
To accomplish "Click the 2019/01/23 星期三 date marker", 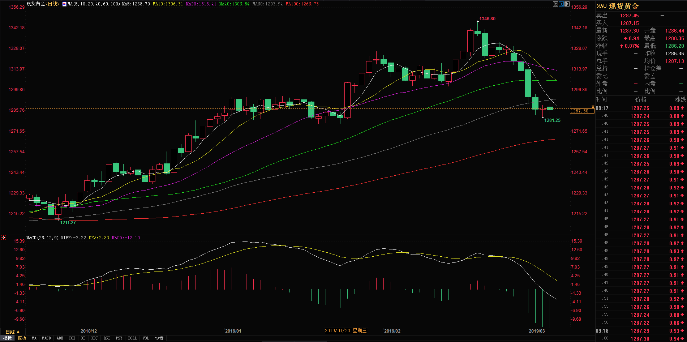I will click(x=346, y=331).
